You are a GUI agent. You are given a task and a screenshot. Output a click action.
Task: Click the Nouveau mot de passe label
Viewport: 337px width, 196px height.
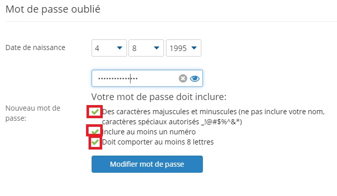[33, 113]
